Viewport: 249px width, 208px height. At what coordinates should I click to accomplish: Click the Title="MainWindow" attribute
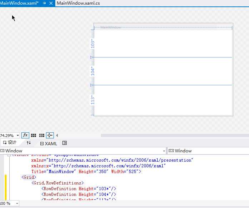[x=54, y=172]
